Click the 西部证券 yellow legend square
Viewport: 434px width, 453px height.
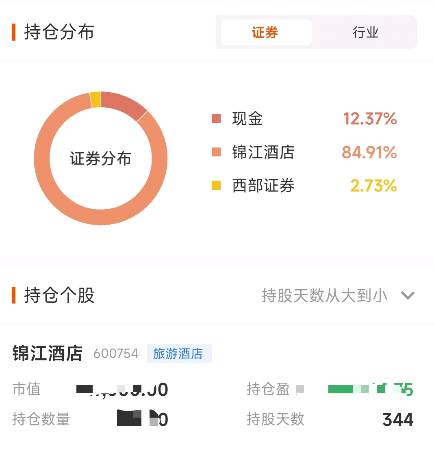[216, 186]
